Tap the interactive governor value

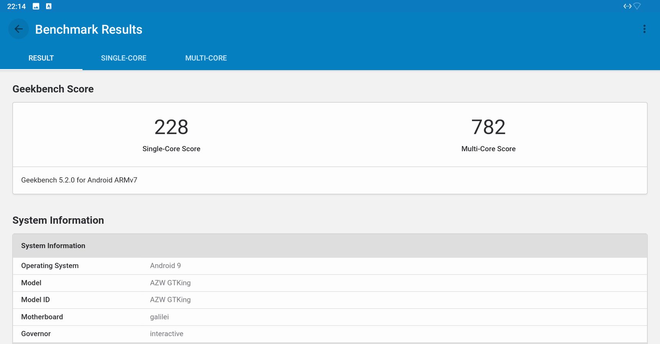(167, 334)
